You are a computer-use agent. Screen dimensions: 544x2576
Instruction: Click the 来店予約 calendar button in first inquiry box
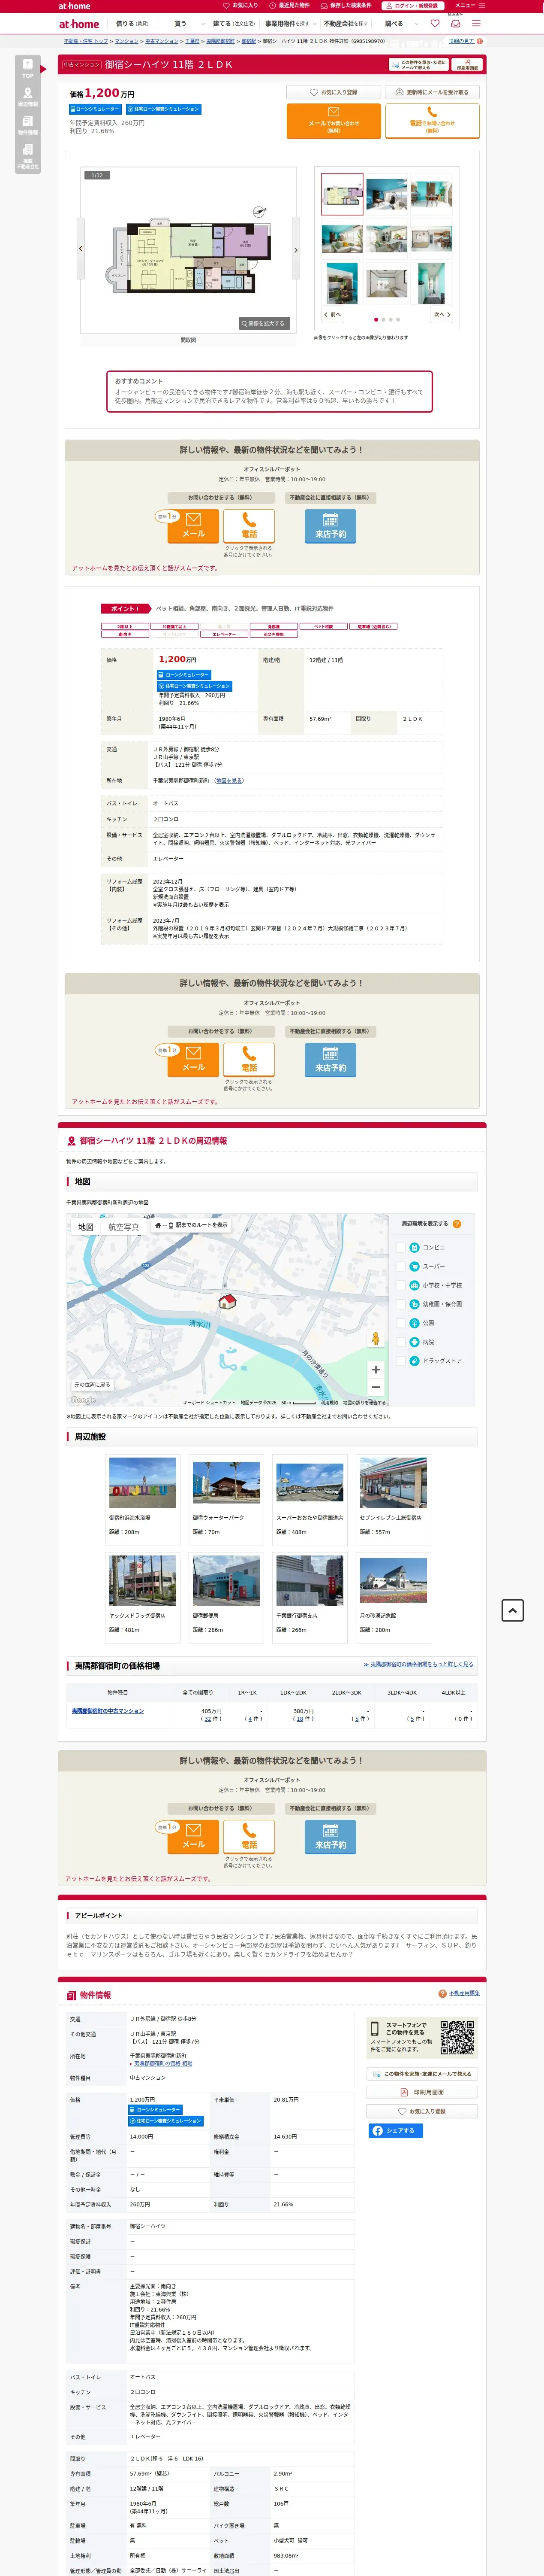[331, 526]
